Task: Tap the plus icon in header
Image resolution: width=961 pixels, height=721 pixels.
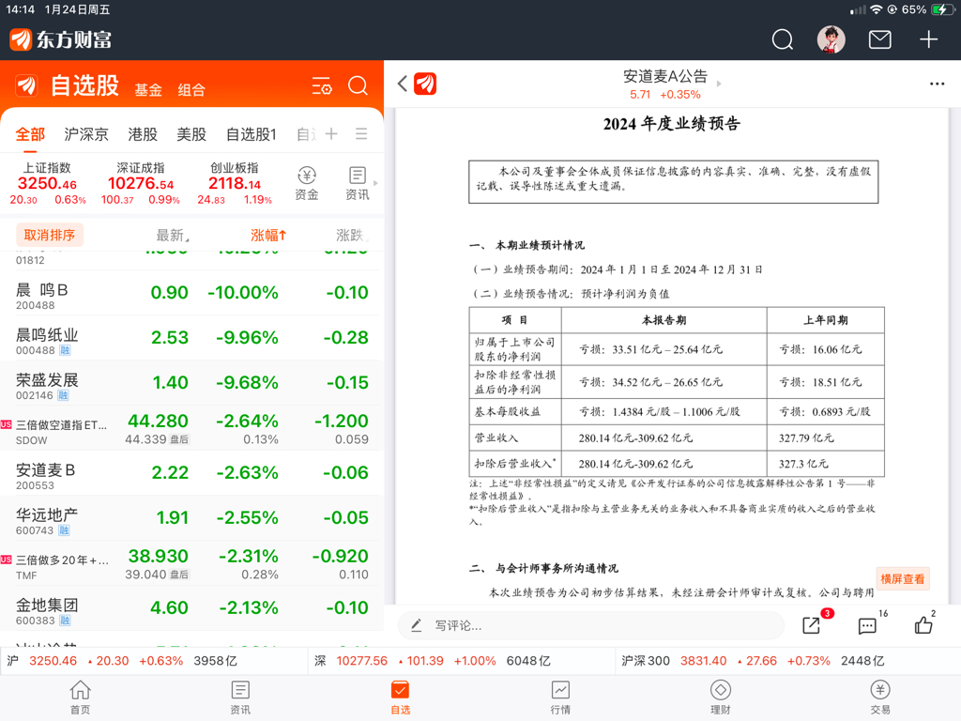Action: pyautogui.click(x=928, y=39)
